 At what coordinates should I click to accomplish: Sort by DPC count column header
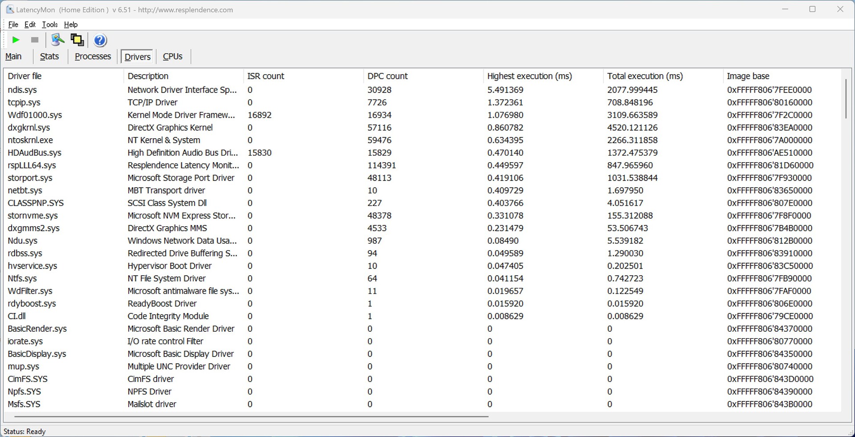coord(423,76)
